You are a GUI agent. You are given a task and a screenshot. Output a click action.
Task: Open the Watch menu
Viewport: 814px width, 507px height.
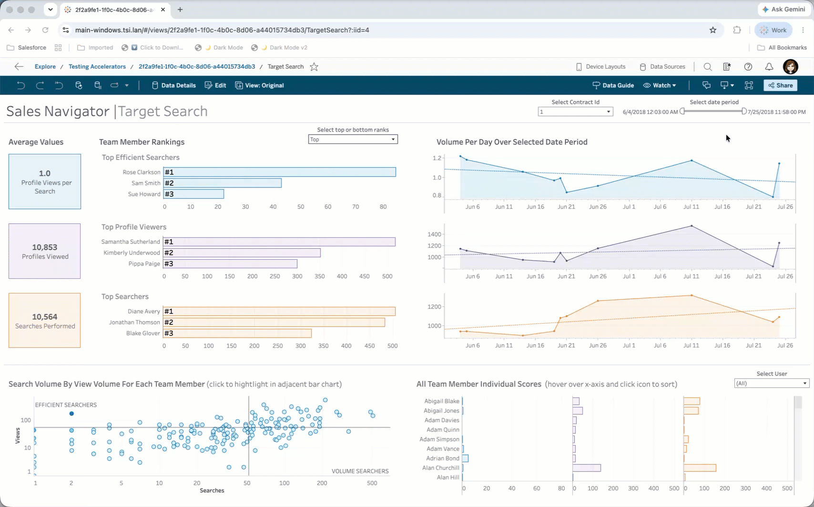(x=660, y=85)
